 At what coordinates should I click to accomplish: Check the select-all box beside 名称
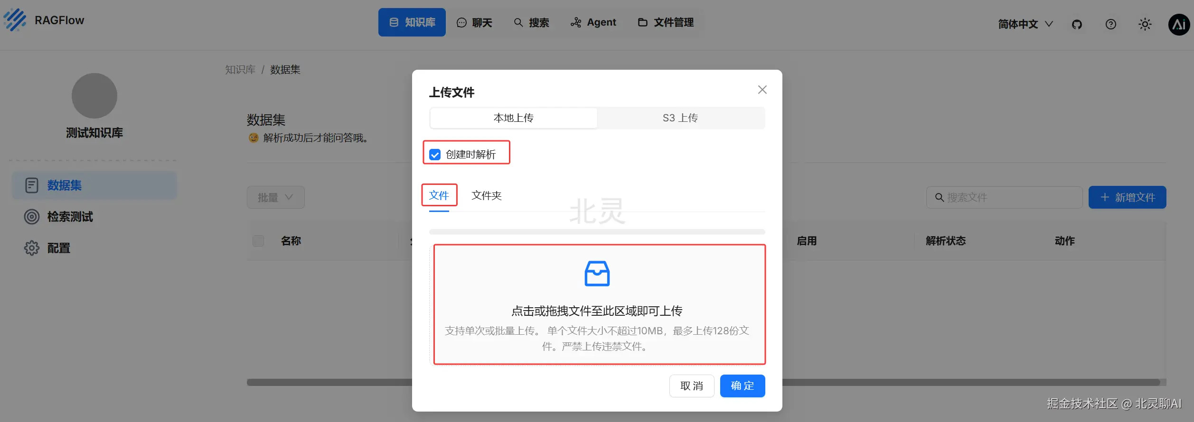coord(258,241)
